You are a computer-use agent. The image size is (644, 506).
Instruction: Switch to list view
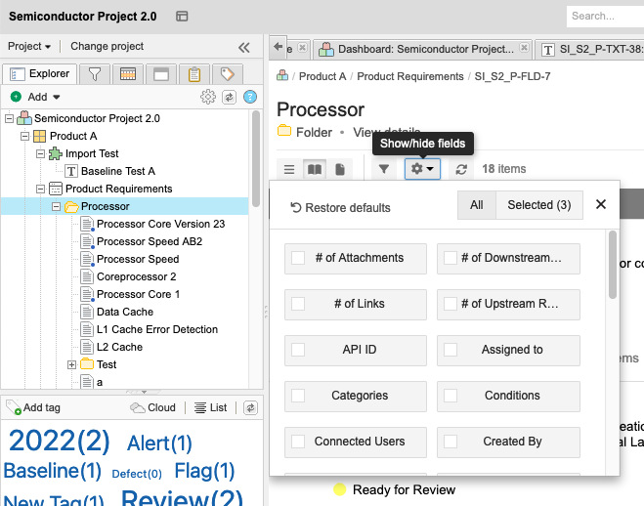point(289,169)
